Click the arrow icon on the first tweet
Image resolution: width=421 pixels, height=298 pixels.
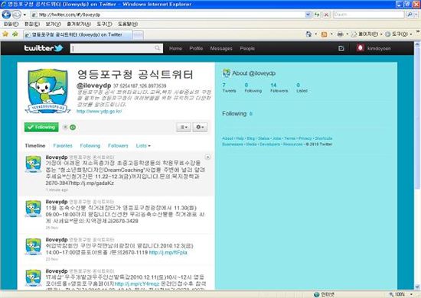207,157
